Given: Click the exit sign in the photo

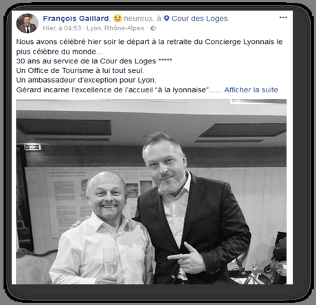Looking at the screenshot, I should coord(32,147).
